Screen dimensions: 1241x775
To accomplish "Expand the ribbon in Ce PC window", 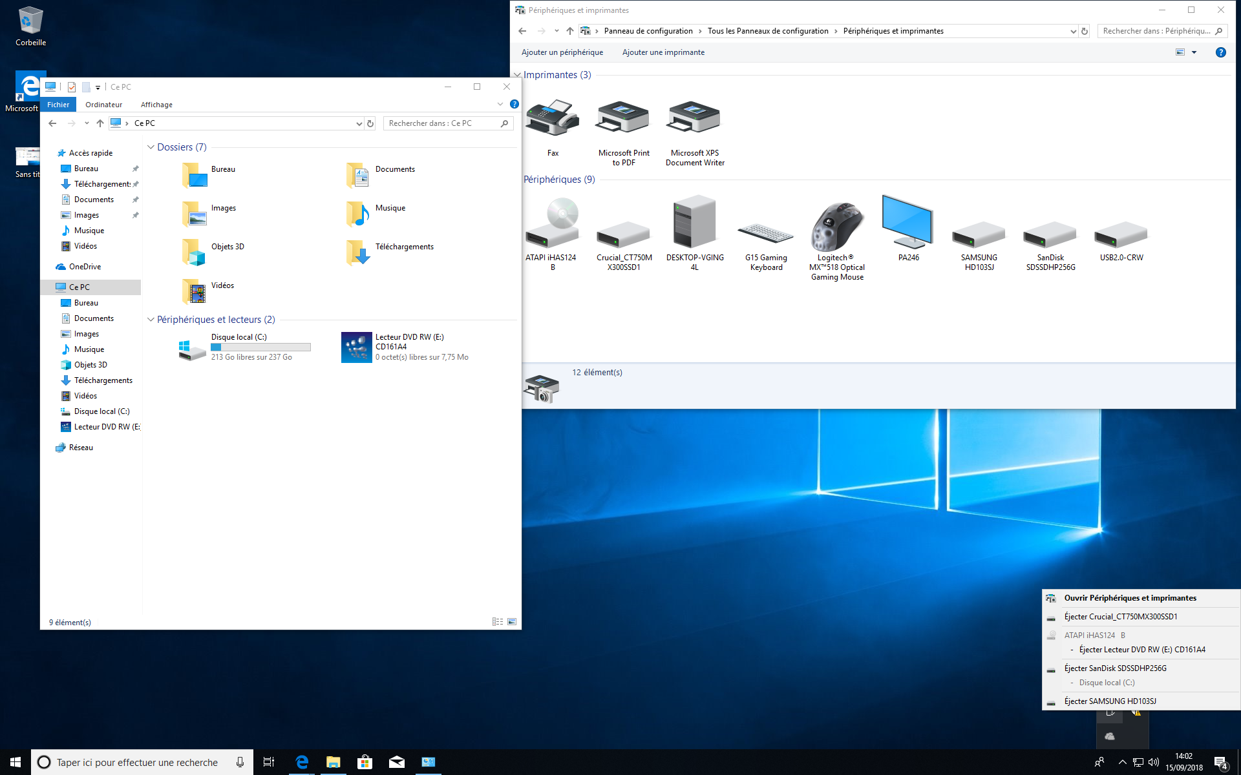I will [x=500, y=104].
